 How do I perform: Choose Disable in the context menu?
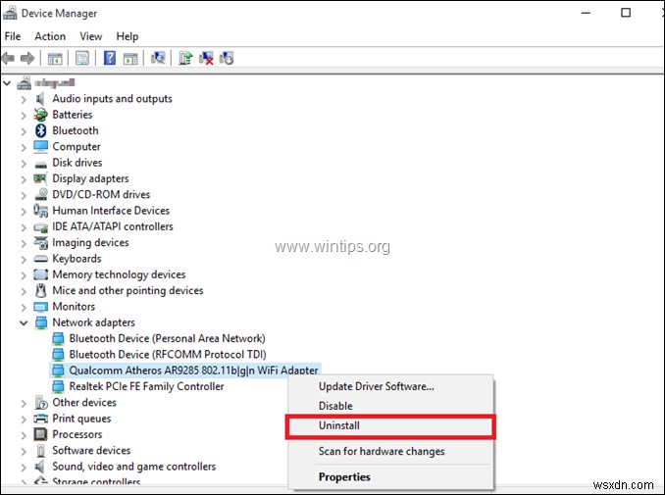pyautogui.click(x=390, y=406)
